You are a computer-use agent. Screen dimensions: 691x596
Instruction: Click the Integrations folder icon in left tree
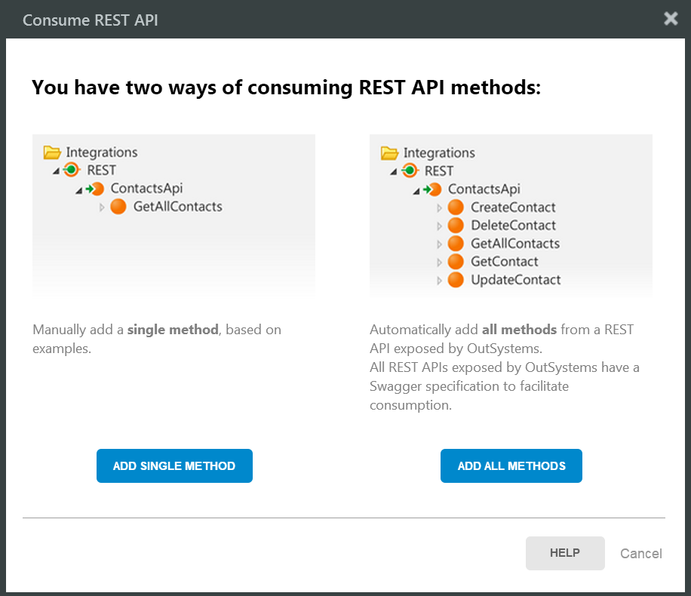click(x=52, y=152)
